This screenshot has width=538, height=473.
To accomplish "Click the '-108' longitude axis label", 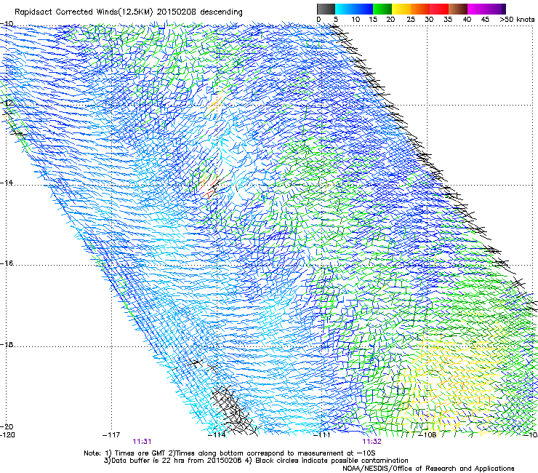I will (427, 435).
